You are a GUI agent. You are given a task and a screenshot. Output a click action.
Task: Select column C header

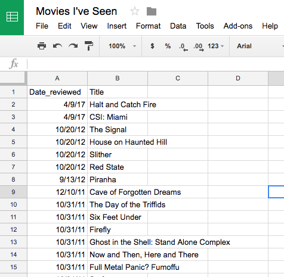[x=178, y=78]
